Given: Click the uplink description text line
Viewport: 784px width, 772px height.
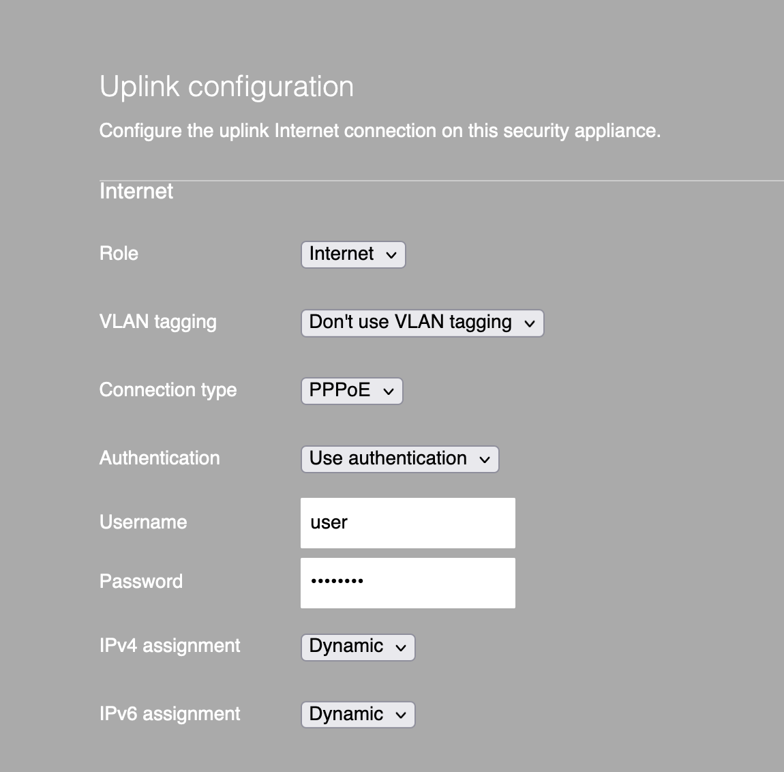Looking at the screenshot, I should point(380,131).
